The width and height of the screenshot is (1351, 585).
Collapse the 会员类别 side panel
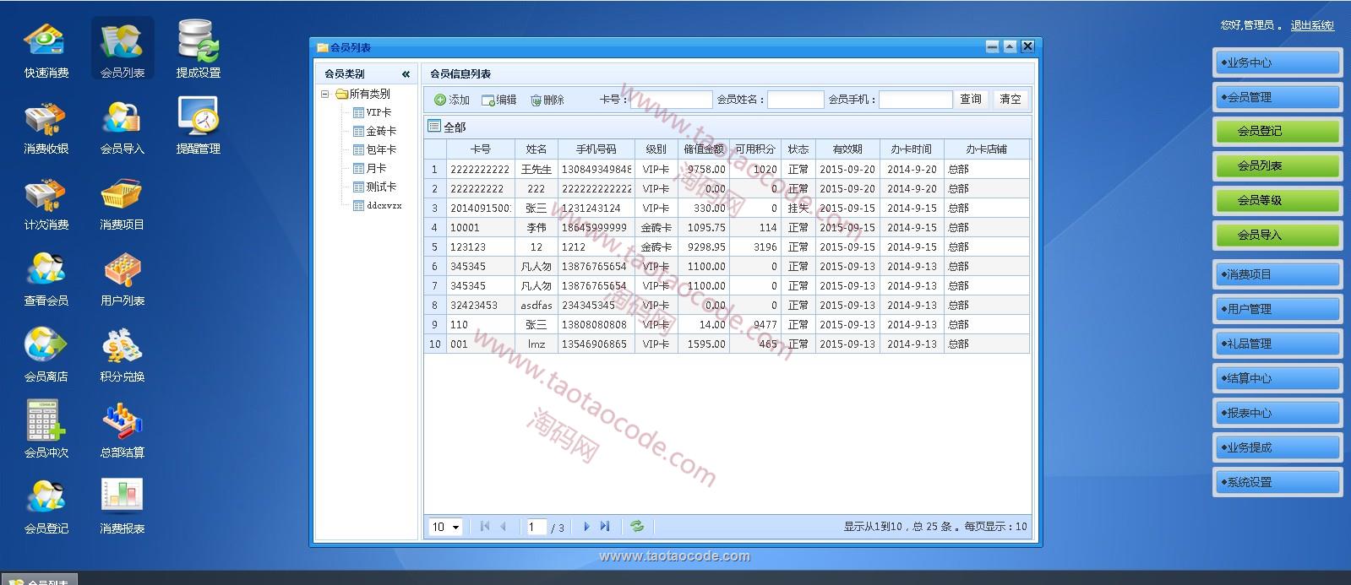tap(406, 74)
